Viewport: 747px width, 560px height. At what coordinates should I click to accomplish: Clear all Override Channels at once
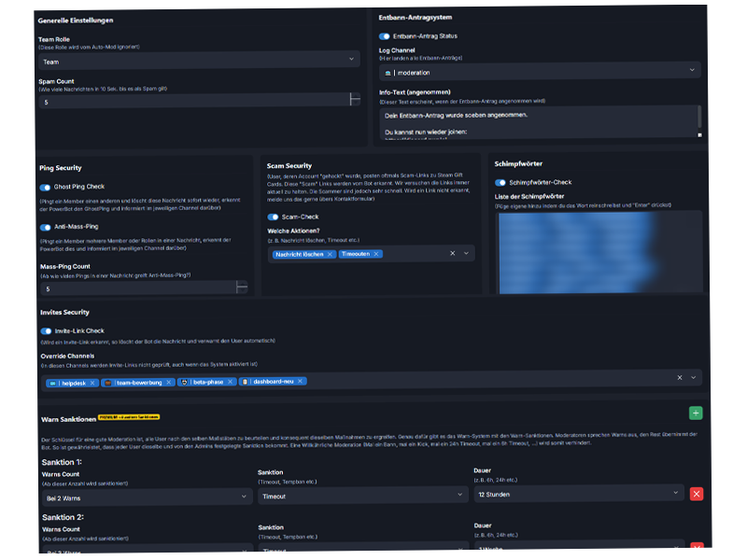pos(680,379)
